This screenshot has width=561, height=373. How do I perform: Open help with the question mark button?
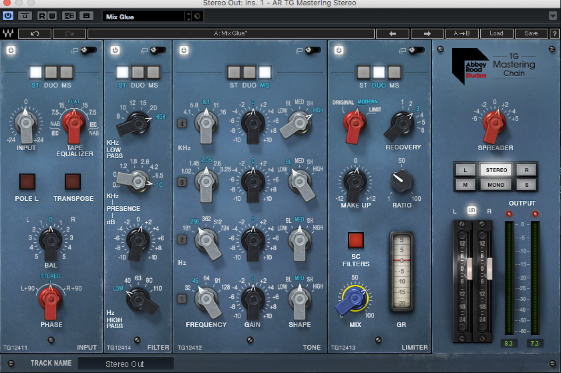click(x=554, y=33)
